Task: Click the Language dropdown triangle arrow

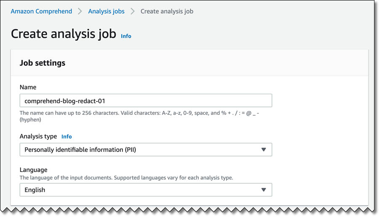Action: pyautogui.click(x=264, y=190)
